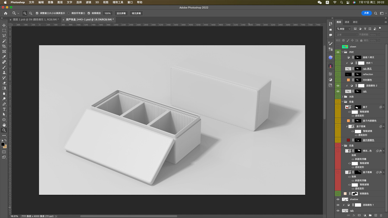This screenshot has height=218, width=388.
Task: Select the Frame tool
Action: click(x=4, y=51)
